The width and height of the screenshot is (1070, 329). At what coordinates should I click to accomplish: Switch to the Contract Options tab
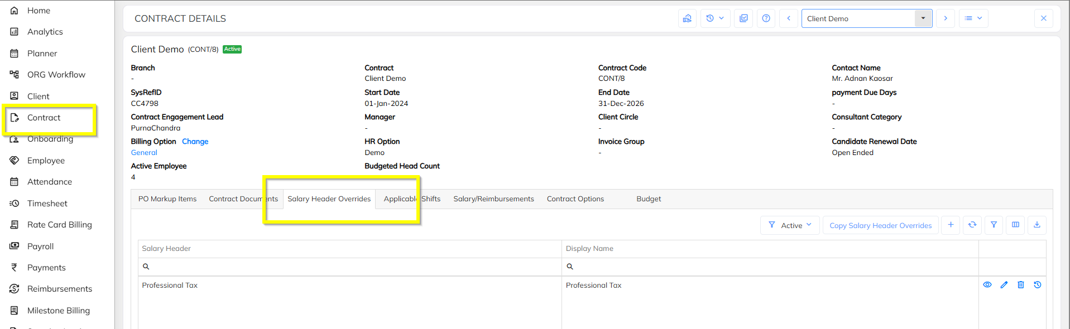(575, 199)
